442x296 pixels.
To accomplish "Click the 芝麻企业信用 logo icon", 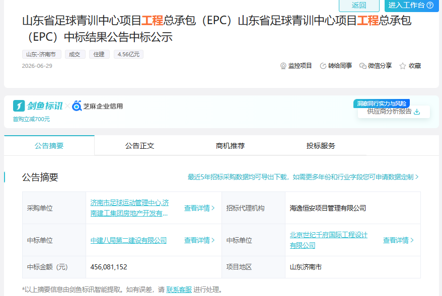I will tap(77, 106).
